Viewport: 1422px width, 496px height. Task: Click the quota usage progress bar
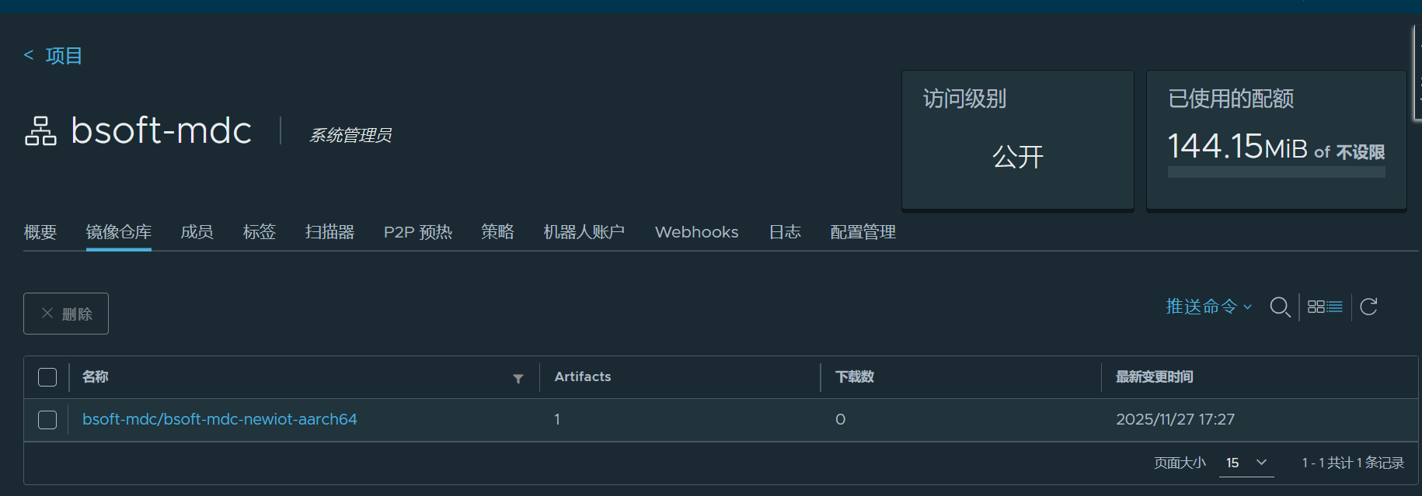1277,172
